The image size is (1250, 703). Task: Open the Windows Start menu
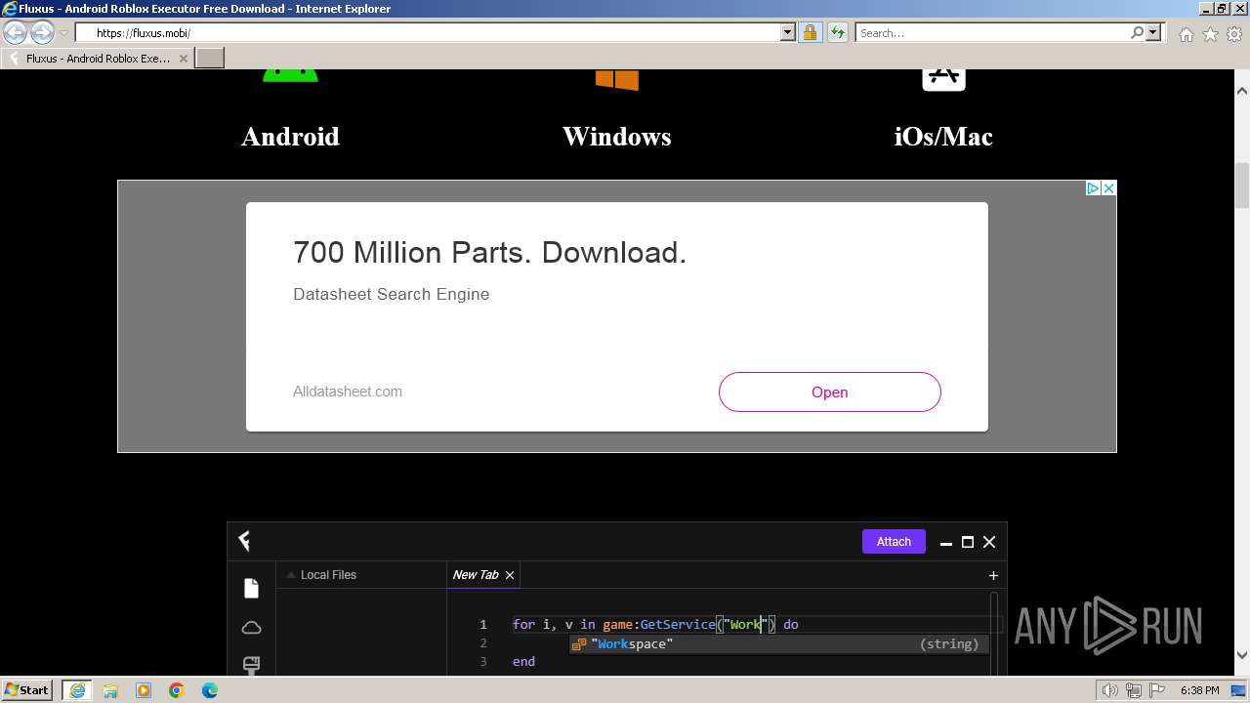click(26, 690)
